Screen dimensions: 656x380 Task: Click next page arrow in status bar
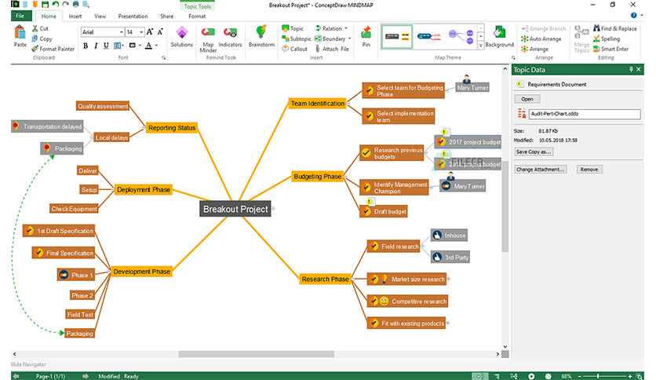(86, 376)
